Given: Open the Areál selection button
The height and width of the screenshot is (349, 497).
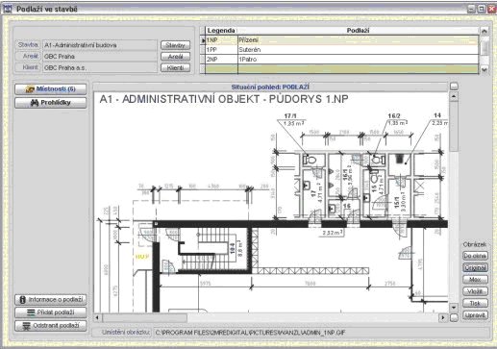Looking at the screenshot, I should pyautogui.click(x=175, y=57).
